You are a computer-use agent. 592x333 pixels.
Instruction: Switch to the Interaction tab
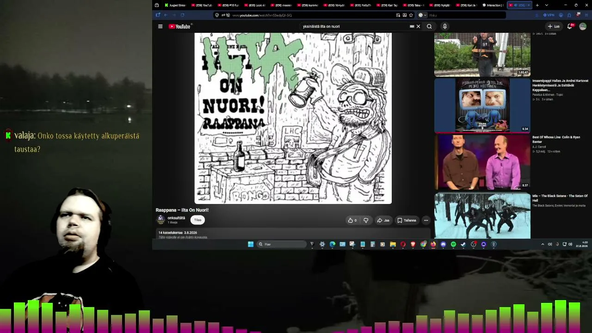[x=493, y=5]
